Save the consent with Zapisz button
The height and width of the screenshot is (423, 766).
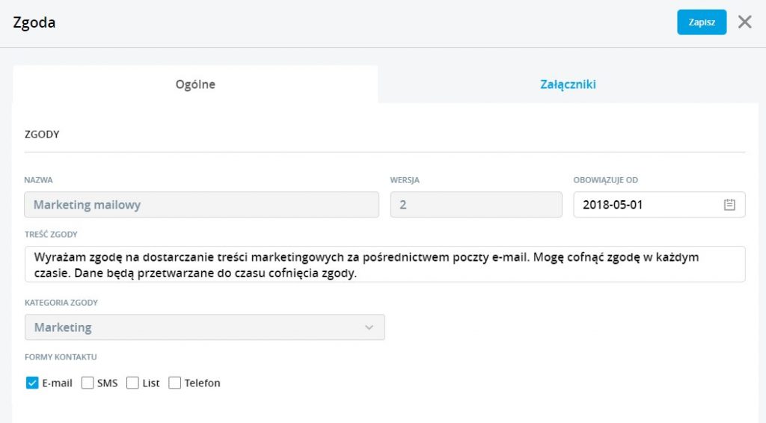pyautogui.click(x=702, y=22)
